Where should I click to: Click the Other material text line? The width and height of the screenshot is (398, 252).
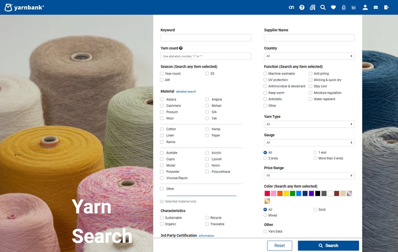click(x=202, y=194)
